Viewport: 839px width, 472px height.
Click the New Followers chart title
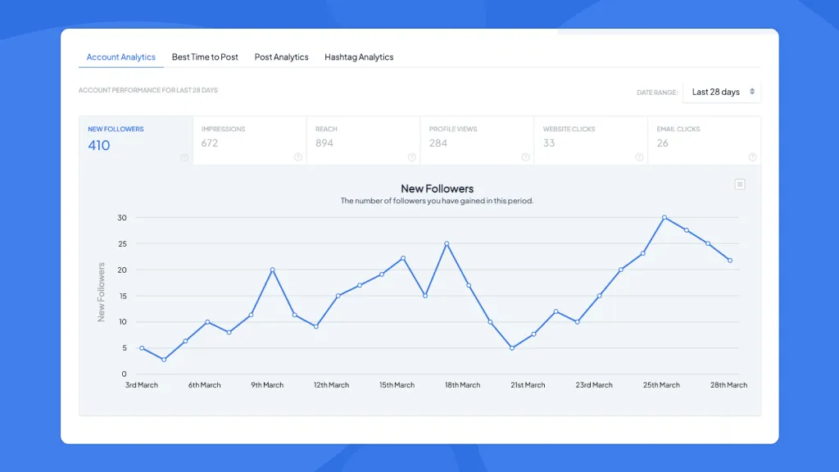point(438,188)
